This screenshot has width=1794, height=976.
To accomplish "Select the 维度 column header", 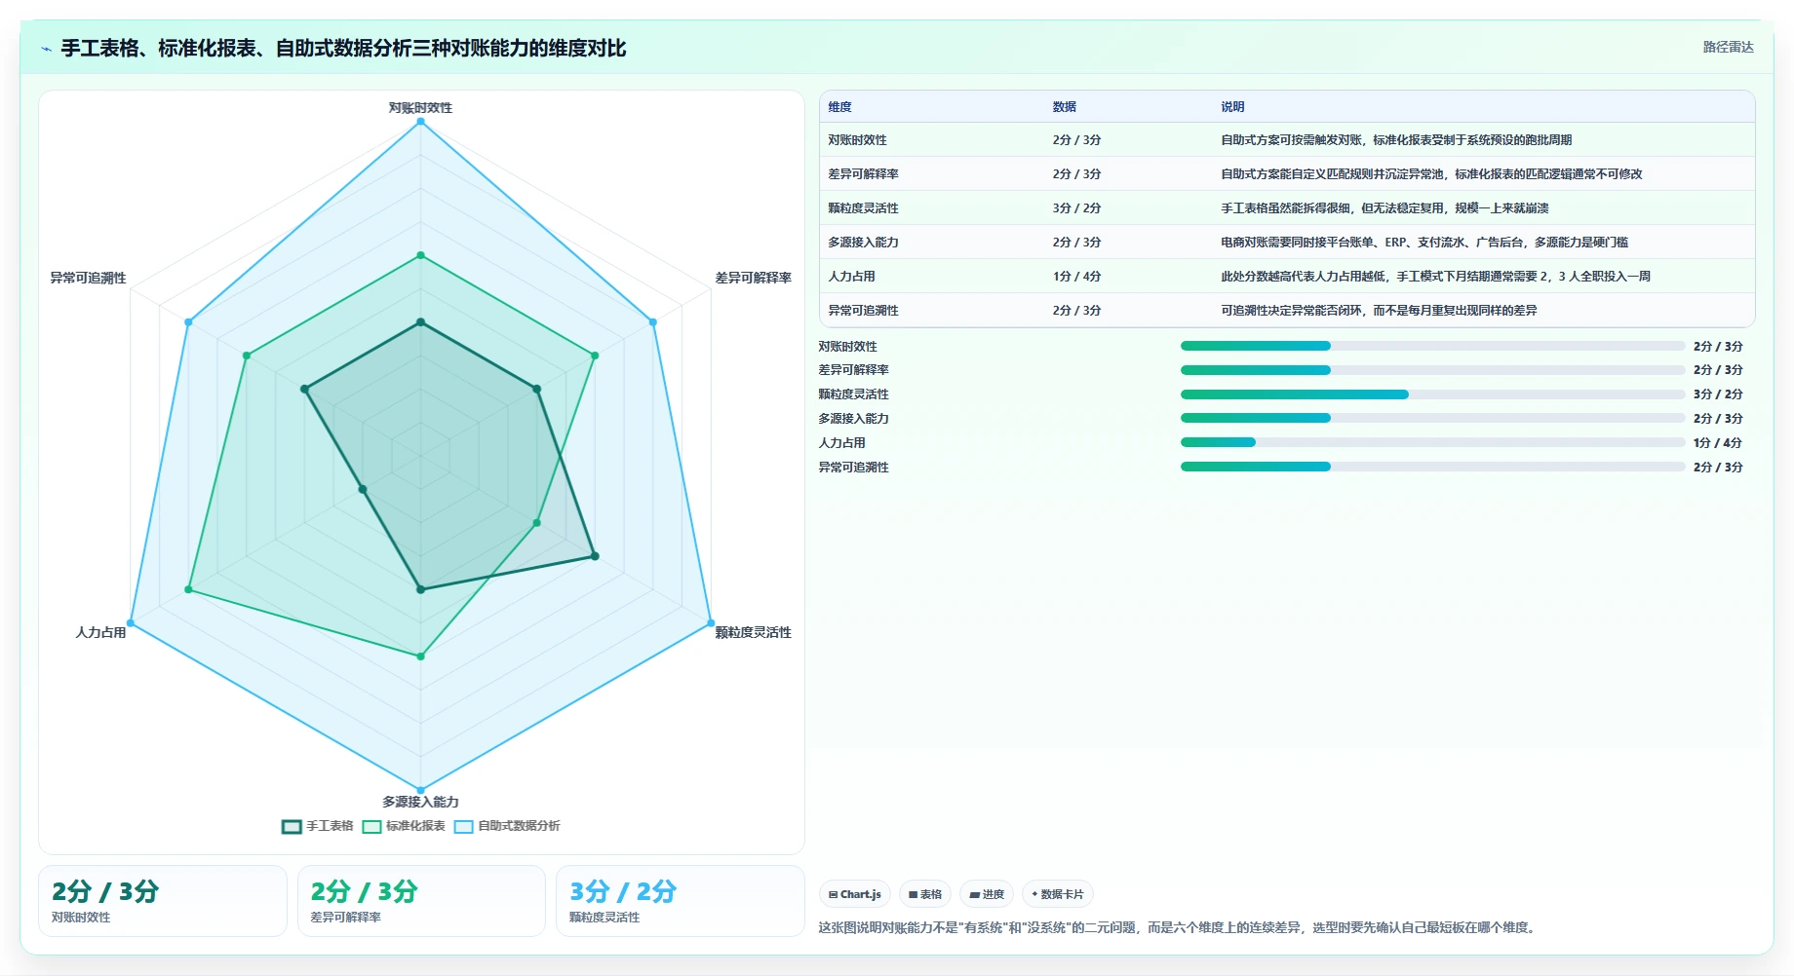I will point(839,107).
